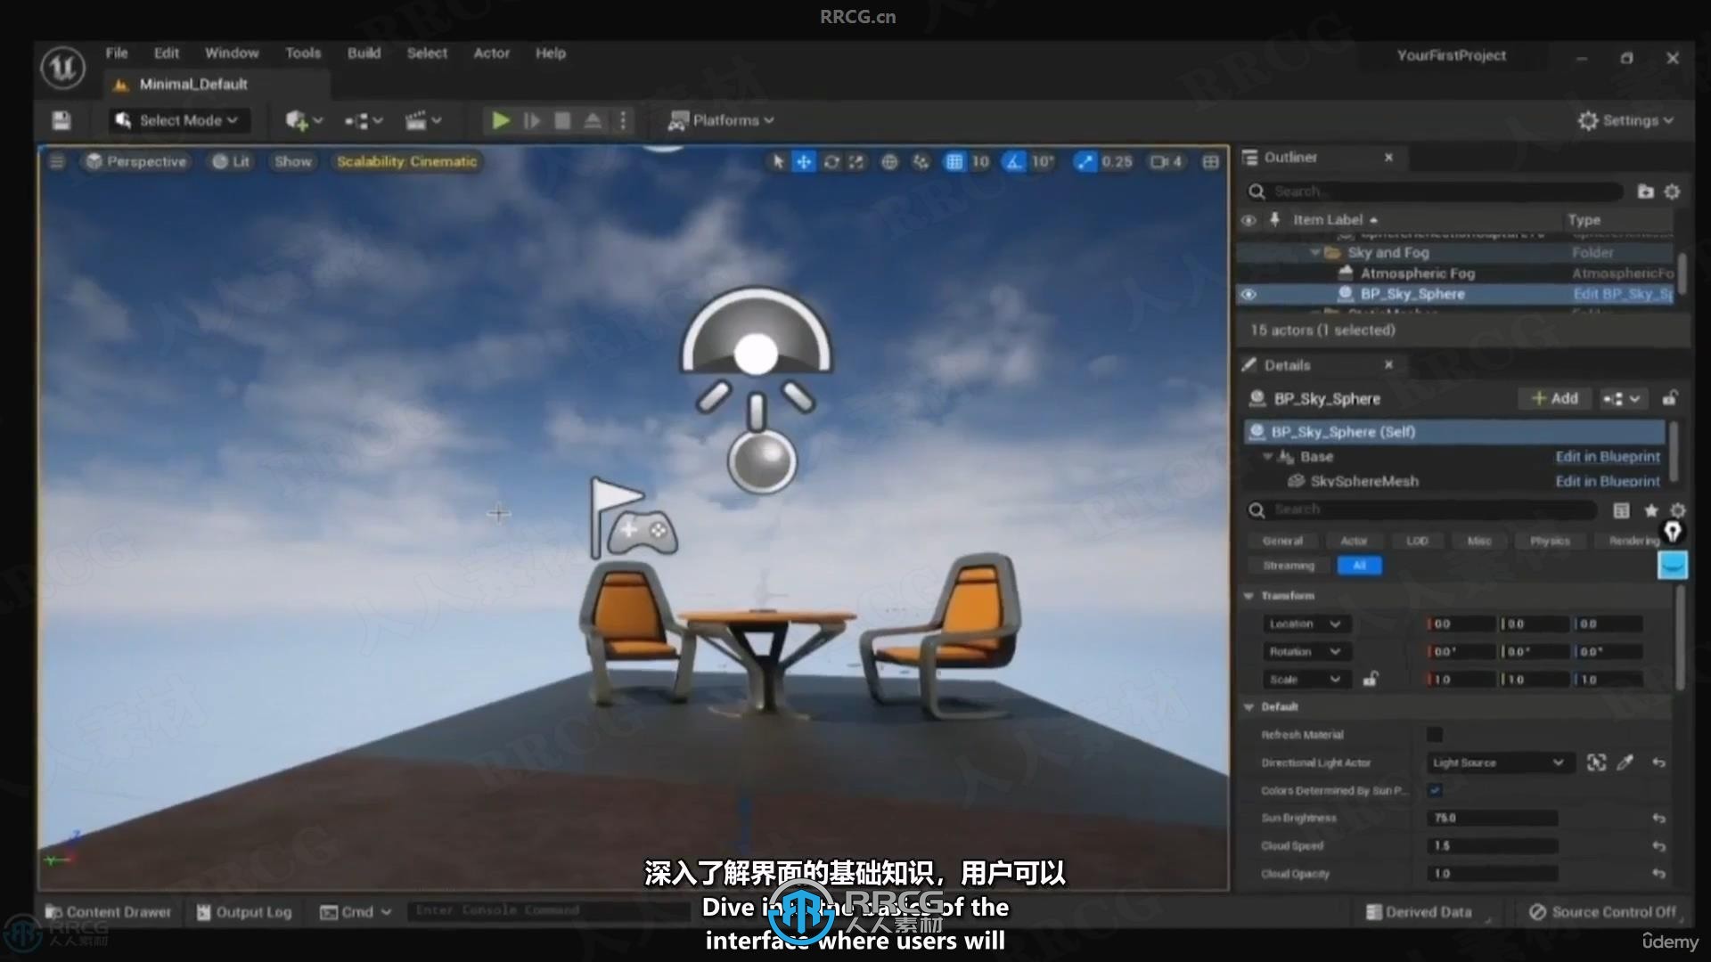Select Atmospheric Fog in the Outliner

[1417, 273]
